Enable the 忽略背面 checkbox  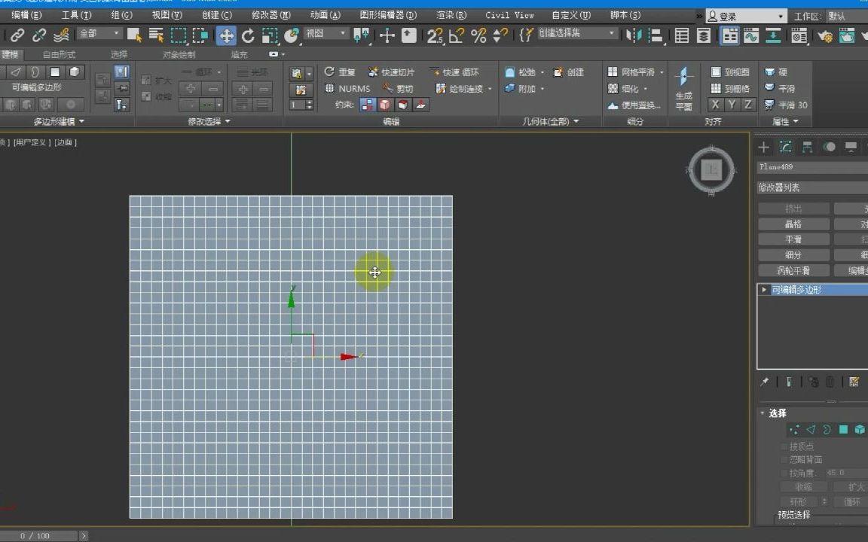tap(783, 458)
